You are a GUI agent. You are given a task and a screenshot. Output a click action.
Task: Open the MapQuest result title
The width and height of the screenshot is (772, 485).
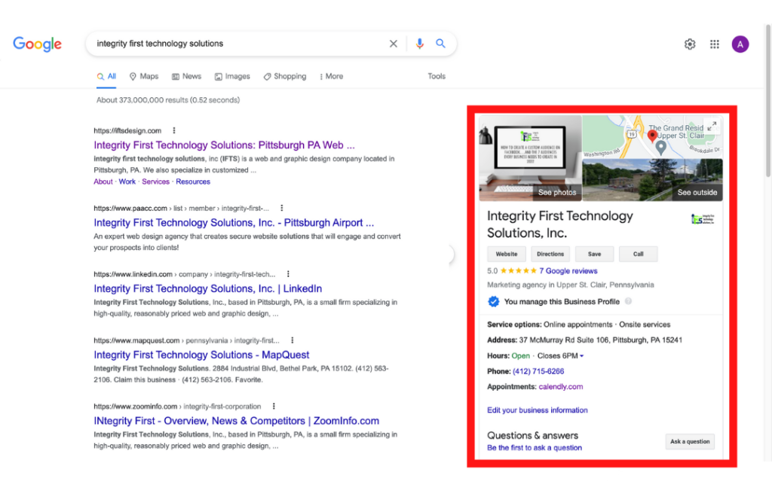[201, 355]
